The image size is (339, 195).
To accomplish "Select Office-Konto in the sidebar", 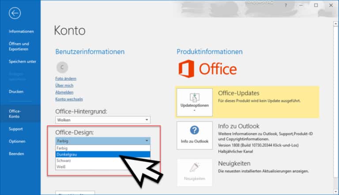I will click(x=20, y=114).
